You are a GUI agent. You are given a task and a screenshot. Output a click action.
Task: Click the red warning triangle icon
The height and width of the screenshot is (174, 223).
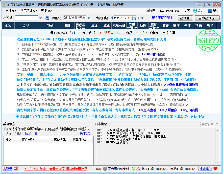coord(138,169)
